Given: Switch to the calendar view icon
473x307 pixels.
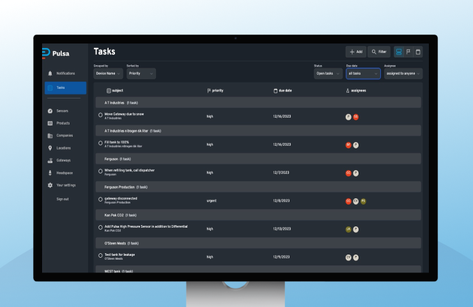Looking at the screenshot, I should click(418, 52).
